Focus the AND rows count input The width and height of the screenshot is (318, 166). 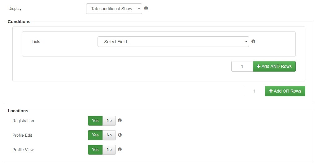coord(242,66)
